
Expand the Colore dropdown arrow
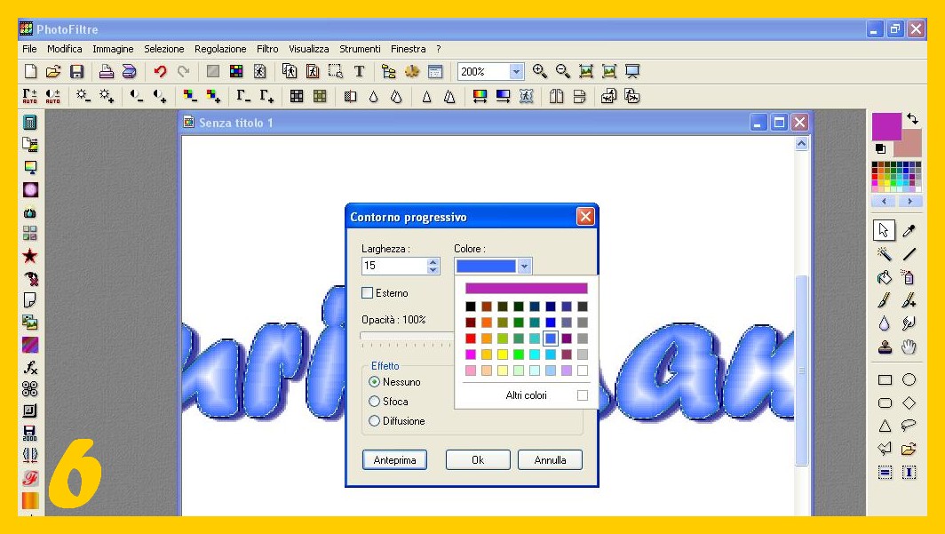(x=524, y=266)
